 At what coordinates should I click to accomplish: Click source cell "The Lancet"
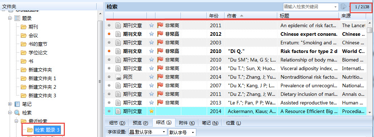point(354,25)
